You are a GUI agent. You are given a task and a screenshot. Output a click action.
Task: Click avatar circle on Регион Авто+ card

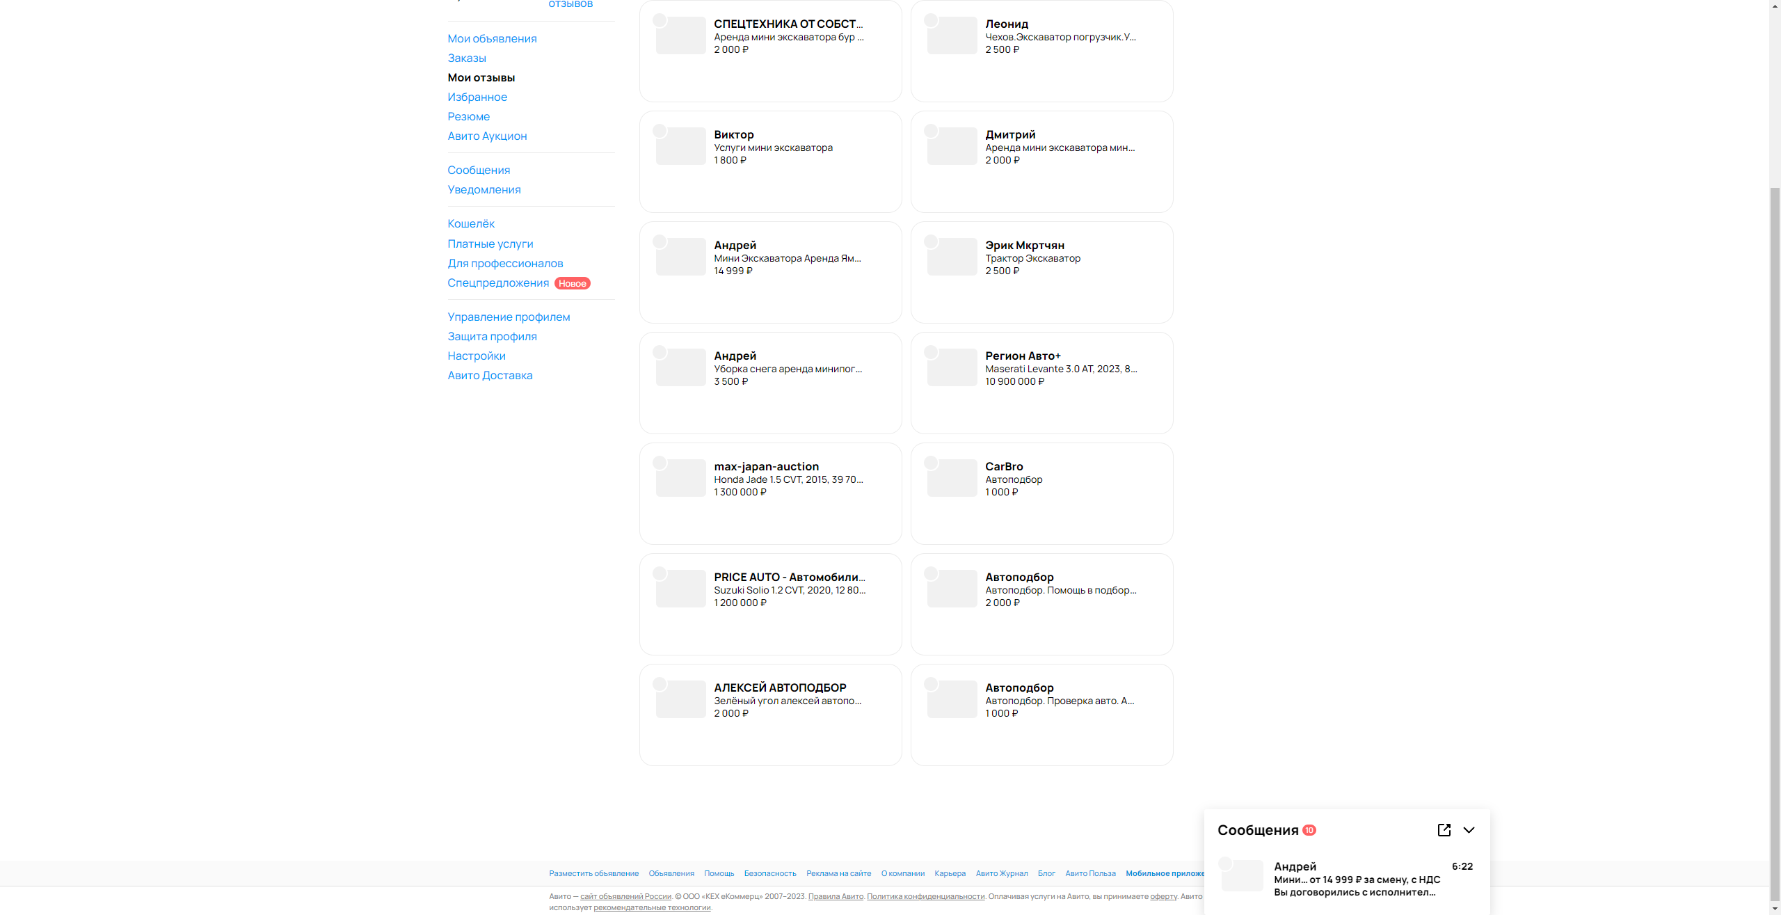[x=931, y=352]
